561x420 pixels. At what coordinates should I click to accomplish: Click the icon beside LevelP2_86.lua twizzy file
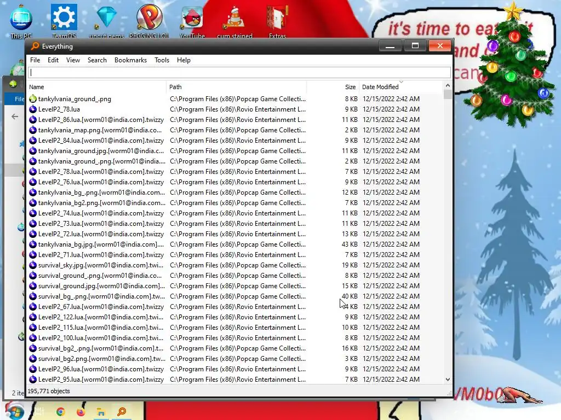pos(33,120)
